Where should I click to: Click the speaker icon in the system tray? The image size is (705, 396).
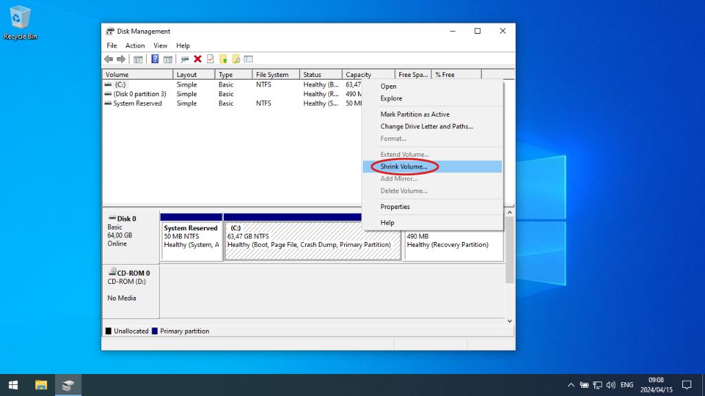tap(612, 385)
